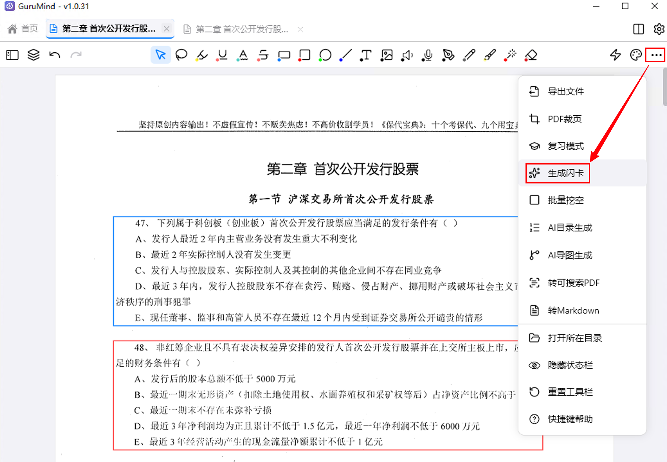Click option C 最近一期末不存在未弥补亏损

point(203,410)
